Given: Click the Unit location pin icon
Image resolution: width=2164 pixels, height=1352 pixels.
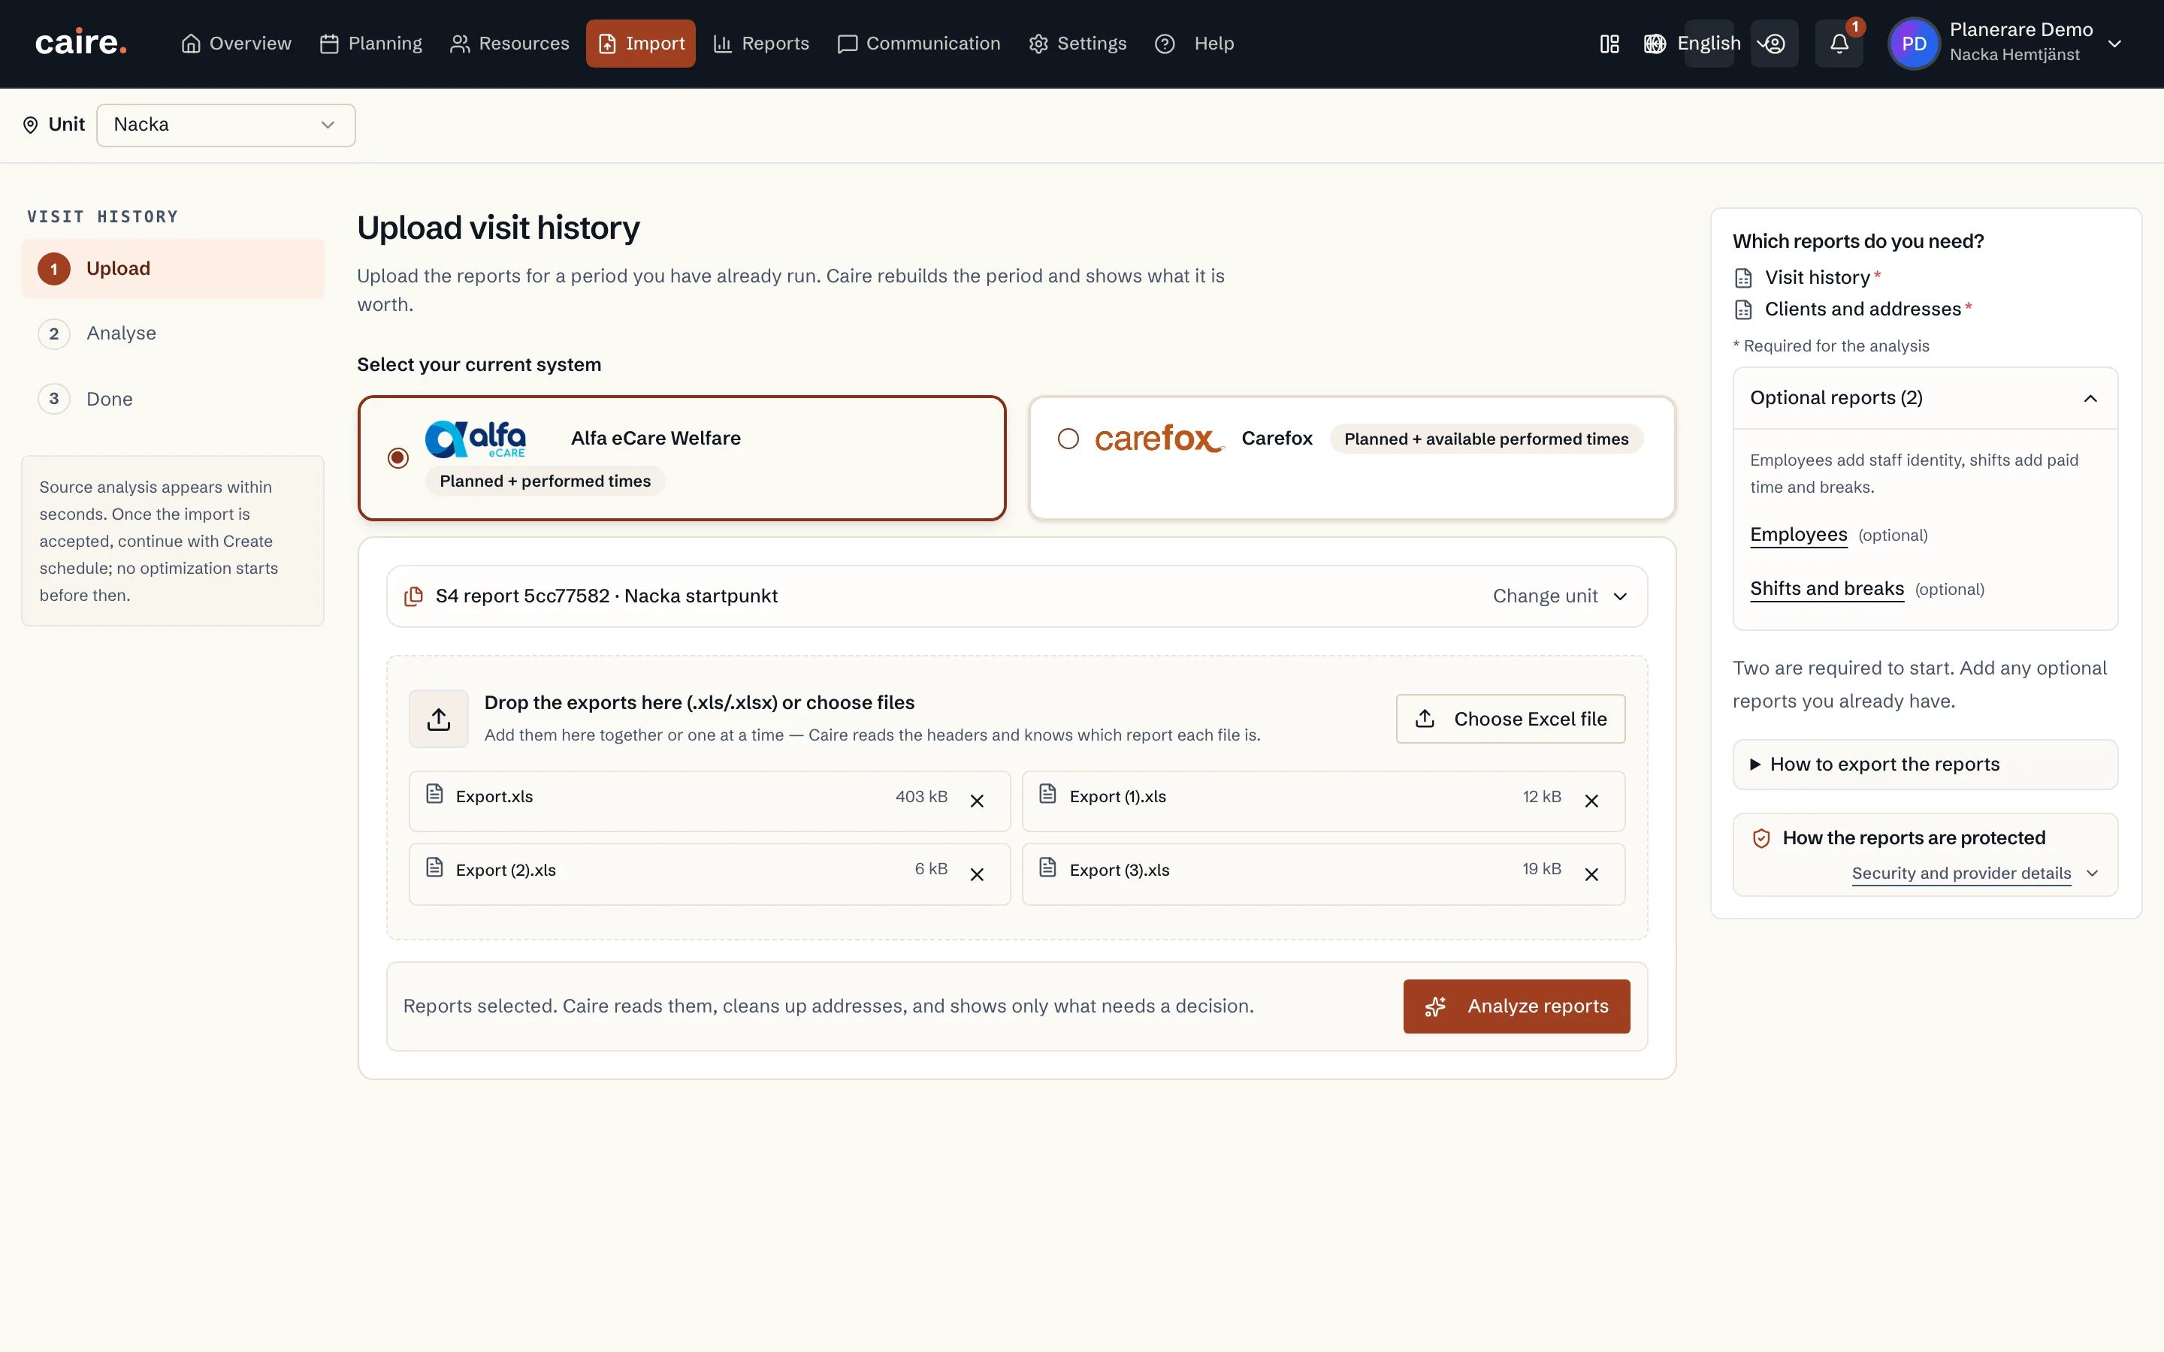Looking at the screenshot, I should point(30,125).
